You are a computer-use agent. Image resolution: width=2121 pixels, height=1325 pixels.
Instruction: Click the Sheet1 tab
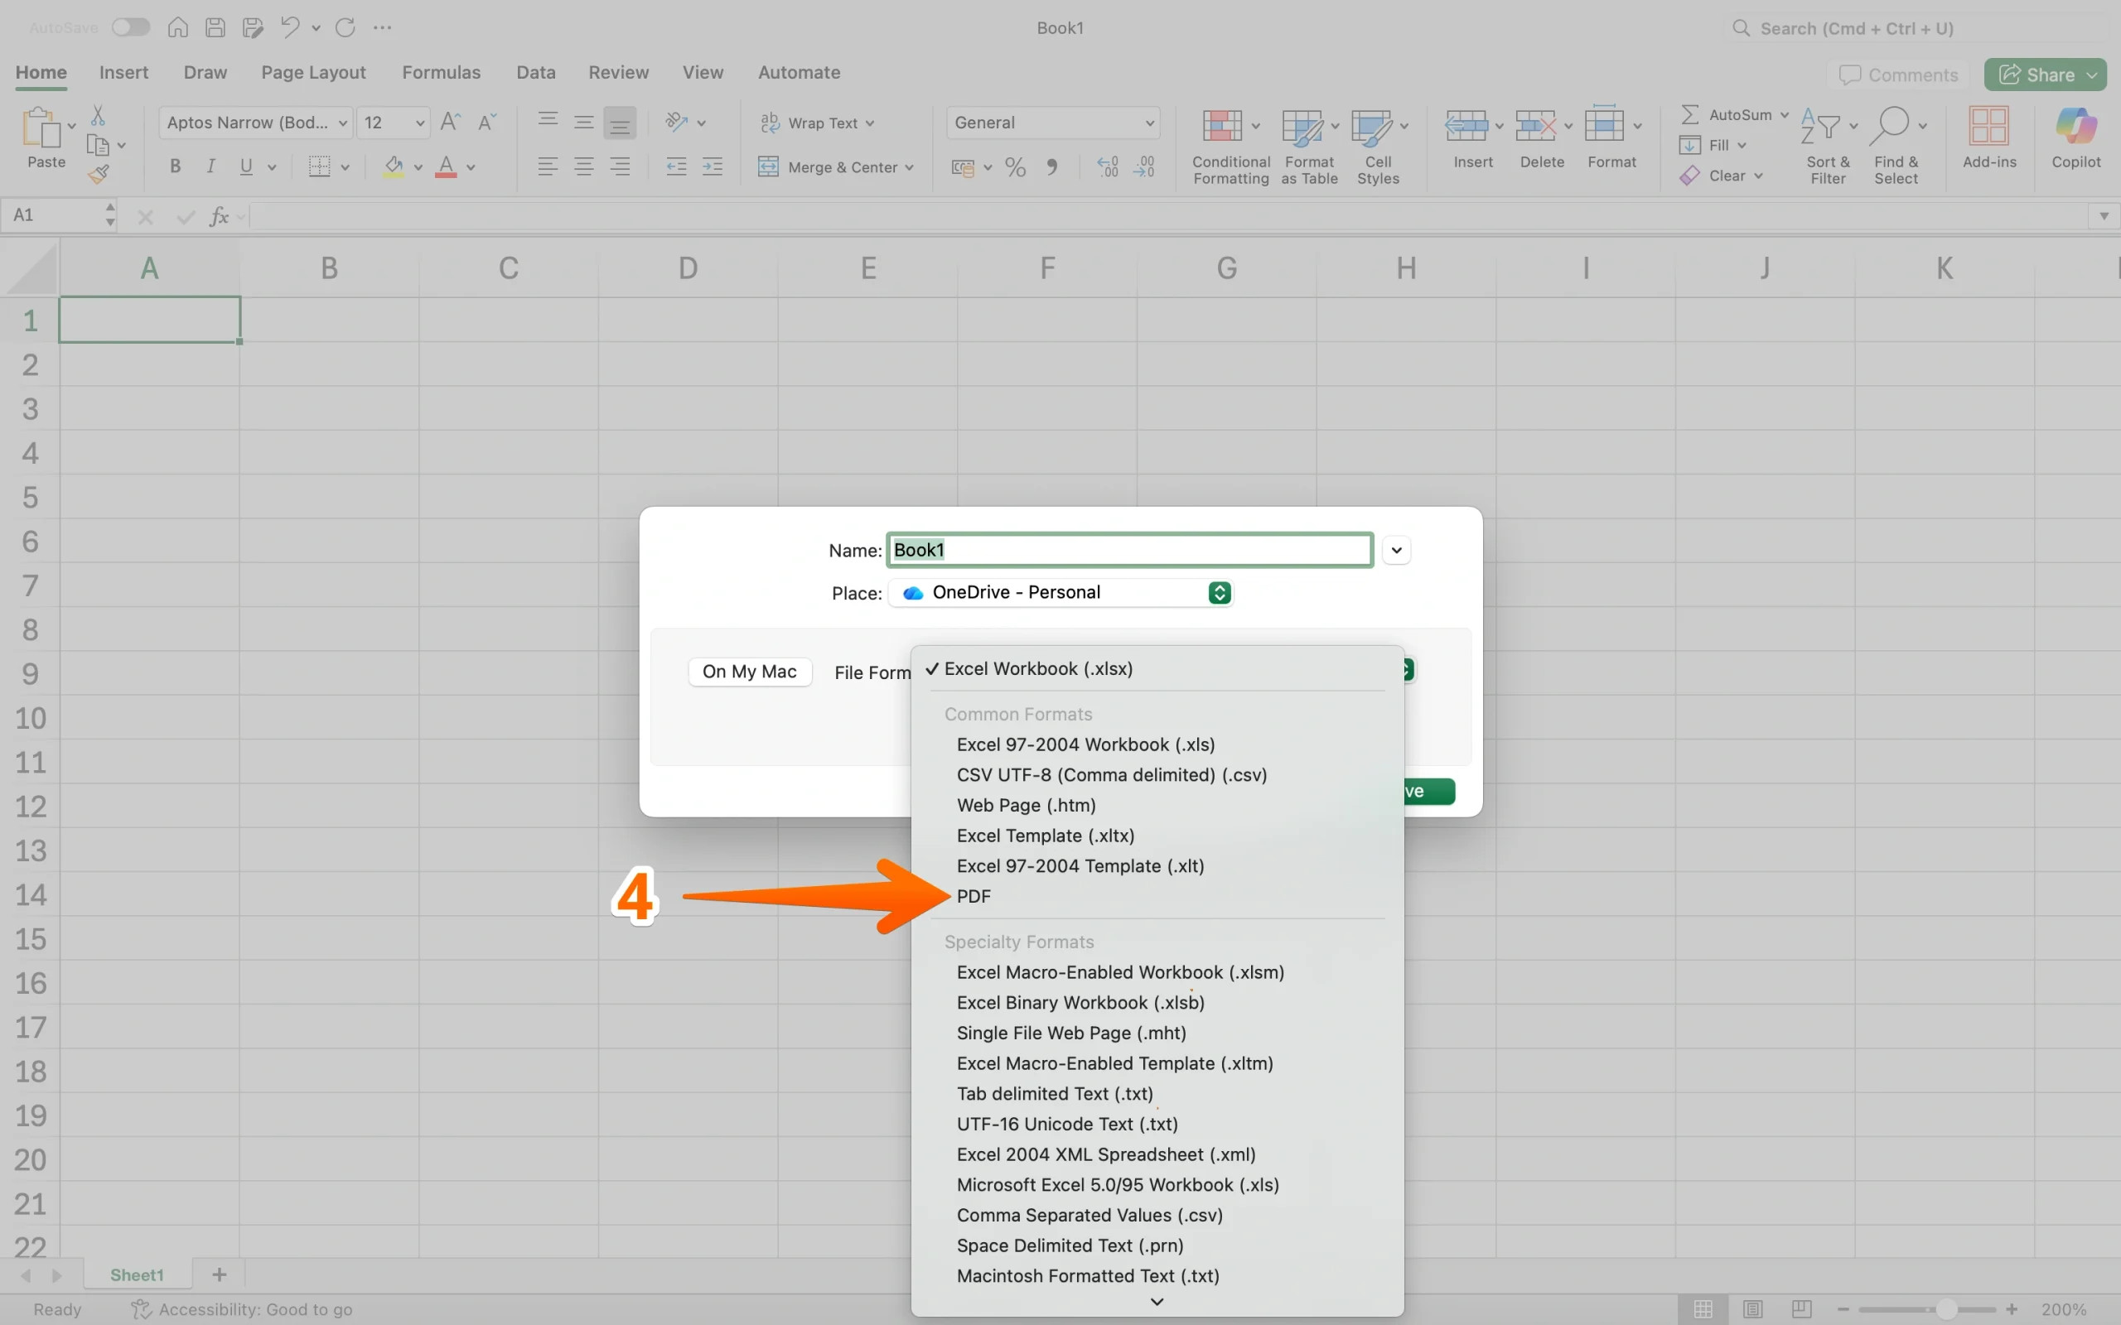tap(137, 1274)
